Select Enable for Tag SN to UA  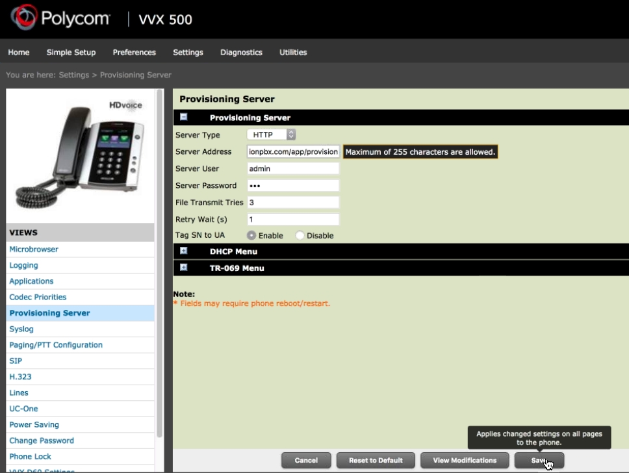coord(251,235)
